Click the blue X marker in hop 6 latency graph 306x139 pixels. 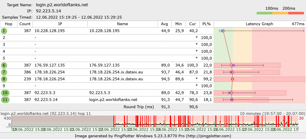234,65
